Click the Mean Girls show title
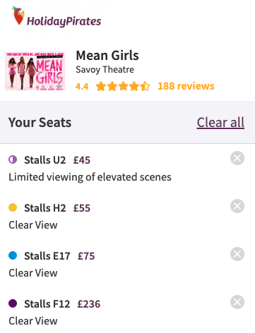This screenshot has width=255, height=333. (107, 56)
